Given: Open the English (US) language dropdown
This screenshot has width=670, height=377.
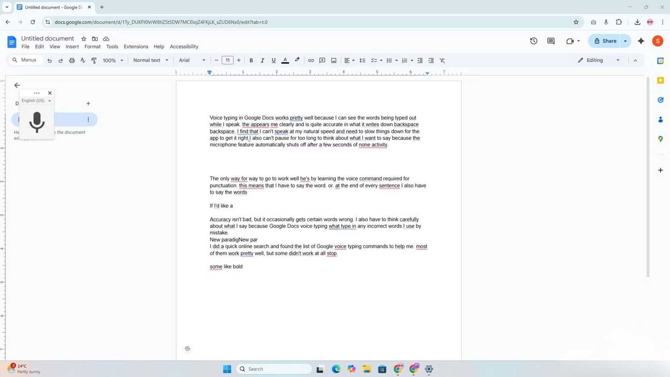Looking at the screenshot, I should tap(36, 100).
